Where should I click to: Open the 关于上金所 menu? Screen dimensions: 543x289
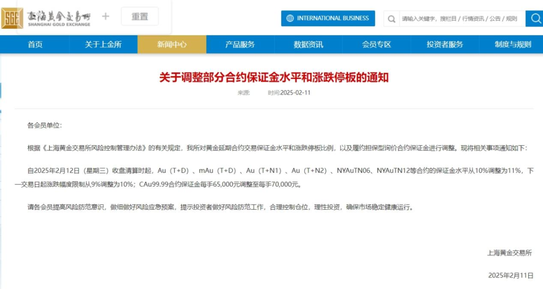tap(103, 44)
